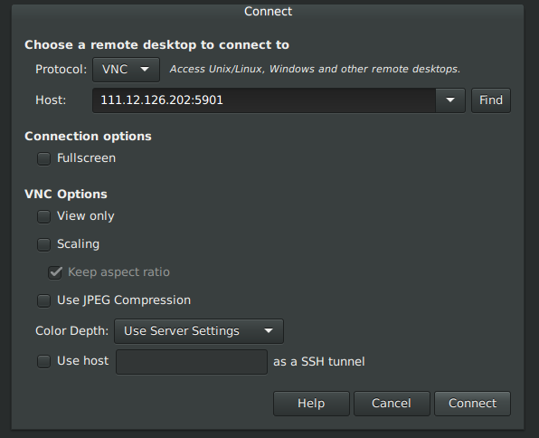Viewport: 539px width, 438px height.
Task: Click the VNC Options section heading
Action: (66, 195)
